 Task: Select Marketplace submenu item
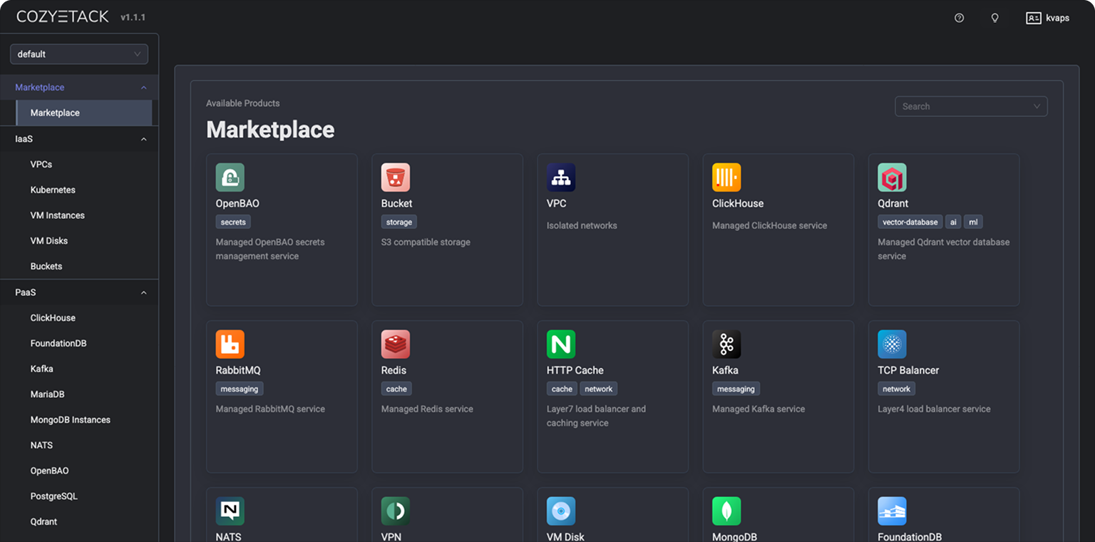coord(84,113)
